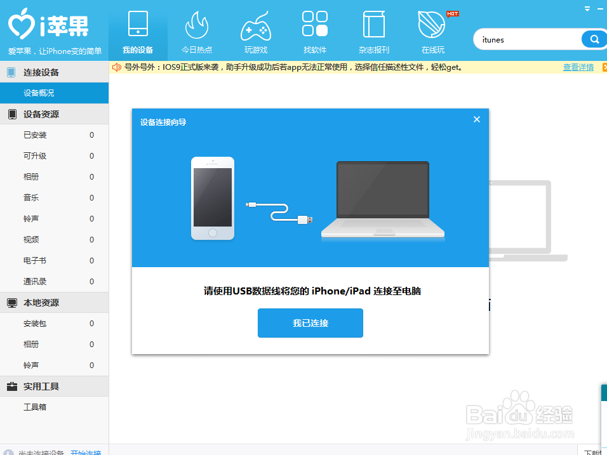Viewport: 607px width, 455px height.
Task: Click the 我已连接 button
Action: point(310,323)
